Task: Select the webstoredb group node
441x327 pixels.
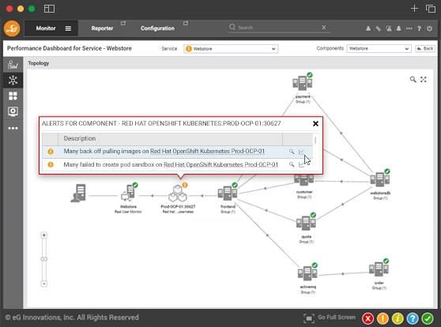Action: pyautogui.click(x=380, y=179)
